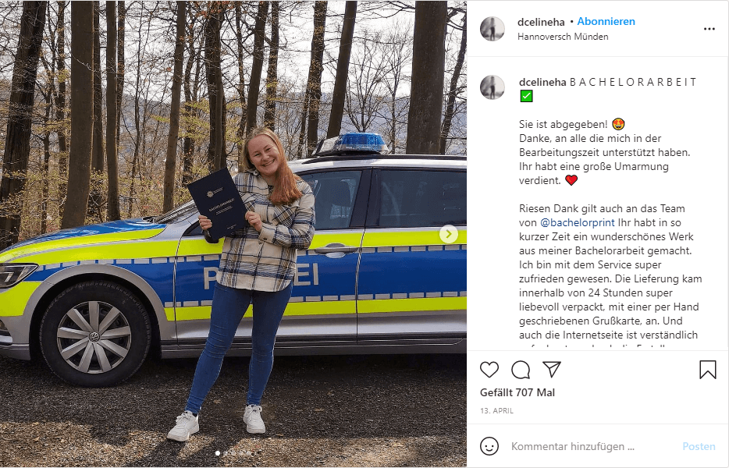This screenshot has width=729, height=468.
Task: Open Hannoversch Münden location link
Action: pyautogui.click(x=563, y=36)
